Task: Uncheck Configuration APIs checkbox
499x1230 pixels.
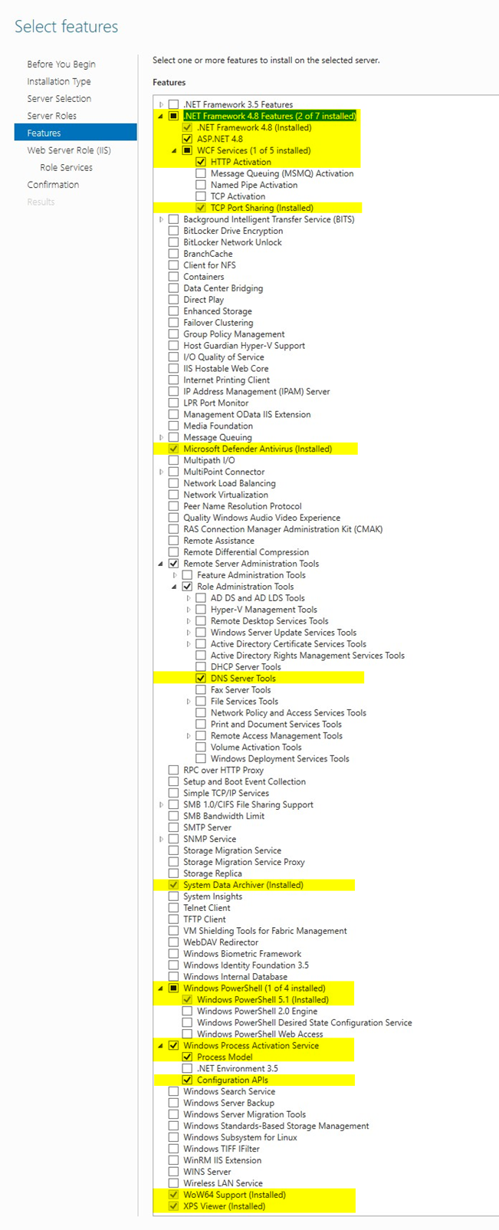Action: 187,1080
